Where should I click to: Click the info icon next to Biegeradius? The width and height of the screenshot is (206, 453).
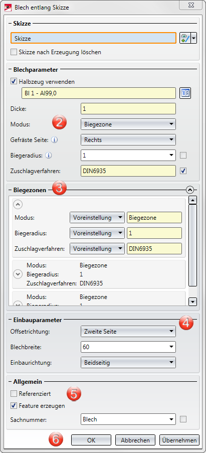[49, 156]
